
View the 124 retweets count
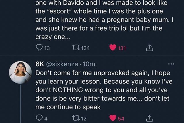click(85, 48)
